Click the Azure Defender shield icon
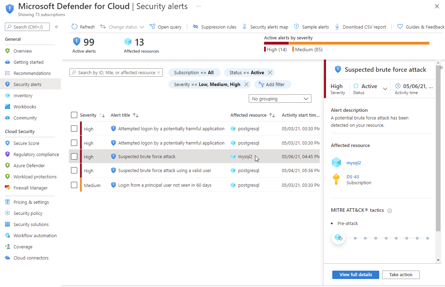The width and height of the screenshot is (445, 287). pos(8,165)
